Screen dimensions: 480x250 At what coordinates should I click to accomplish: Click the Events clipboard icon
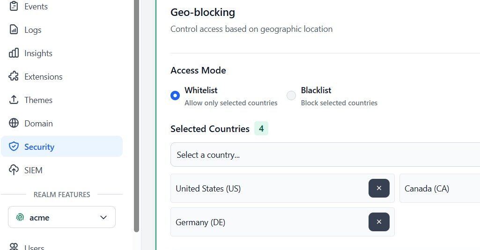14,7
